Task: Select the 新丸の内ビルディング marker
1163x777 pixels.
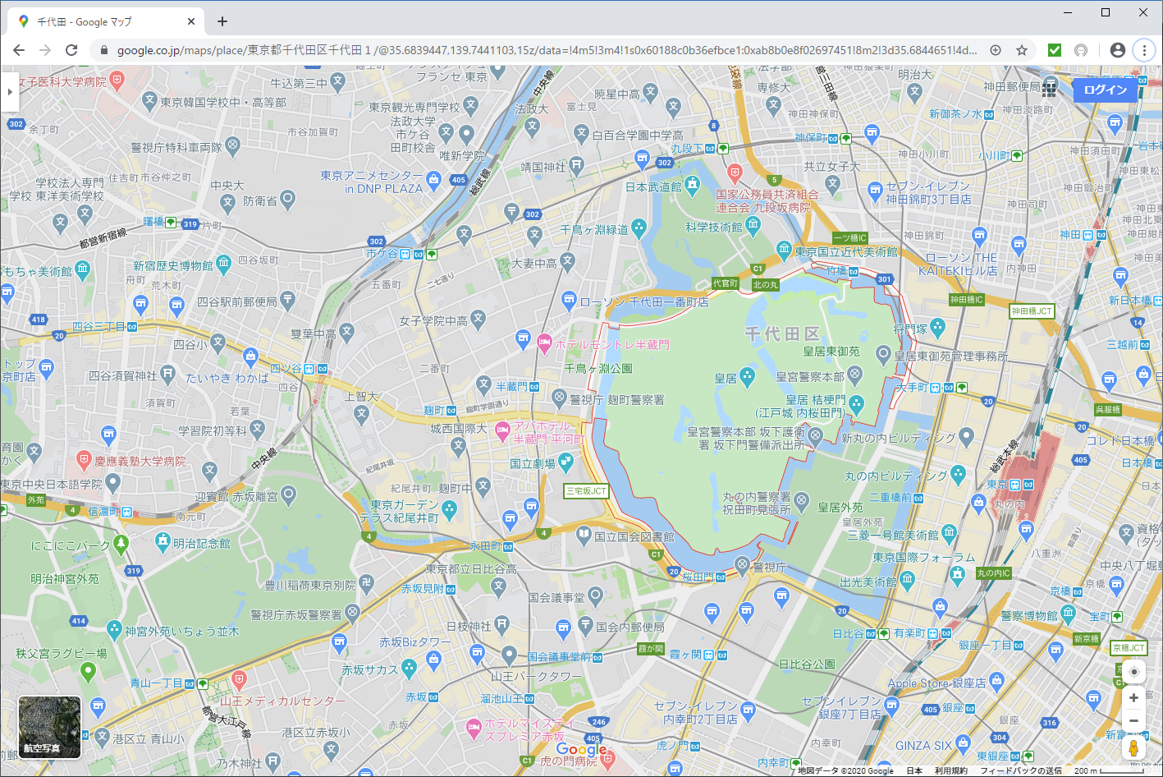Action: tap(966, 436)
